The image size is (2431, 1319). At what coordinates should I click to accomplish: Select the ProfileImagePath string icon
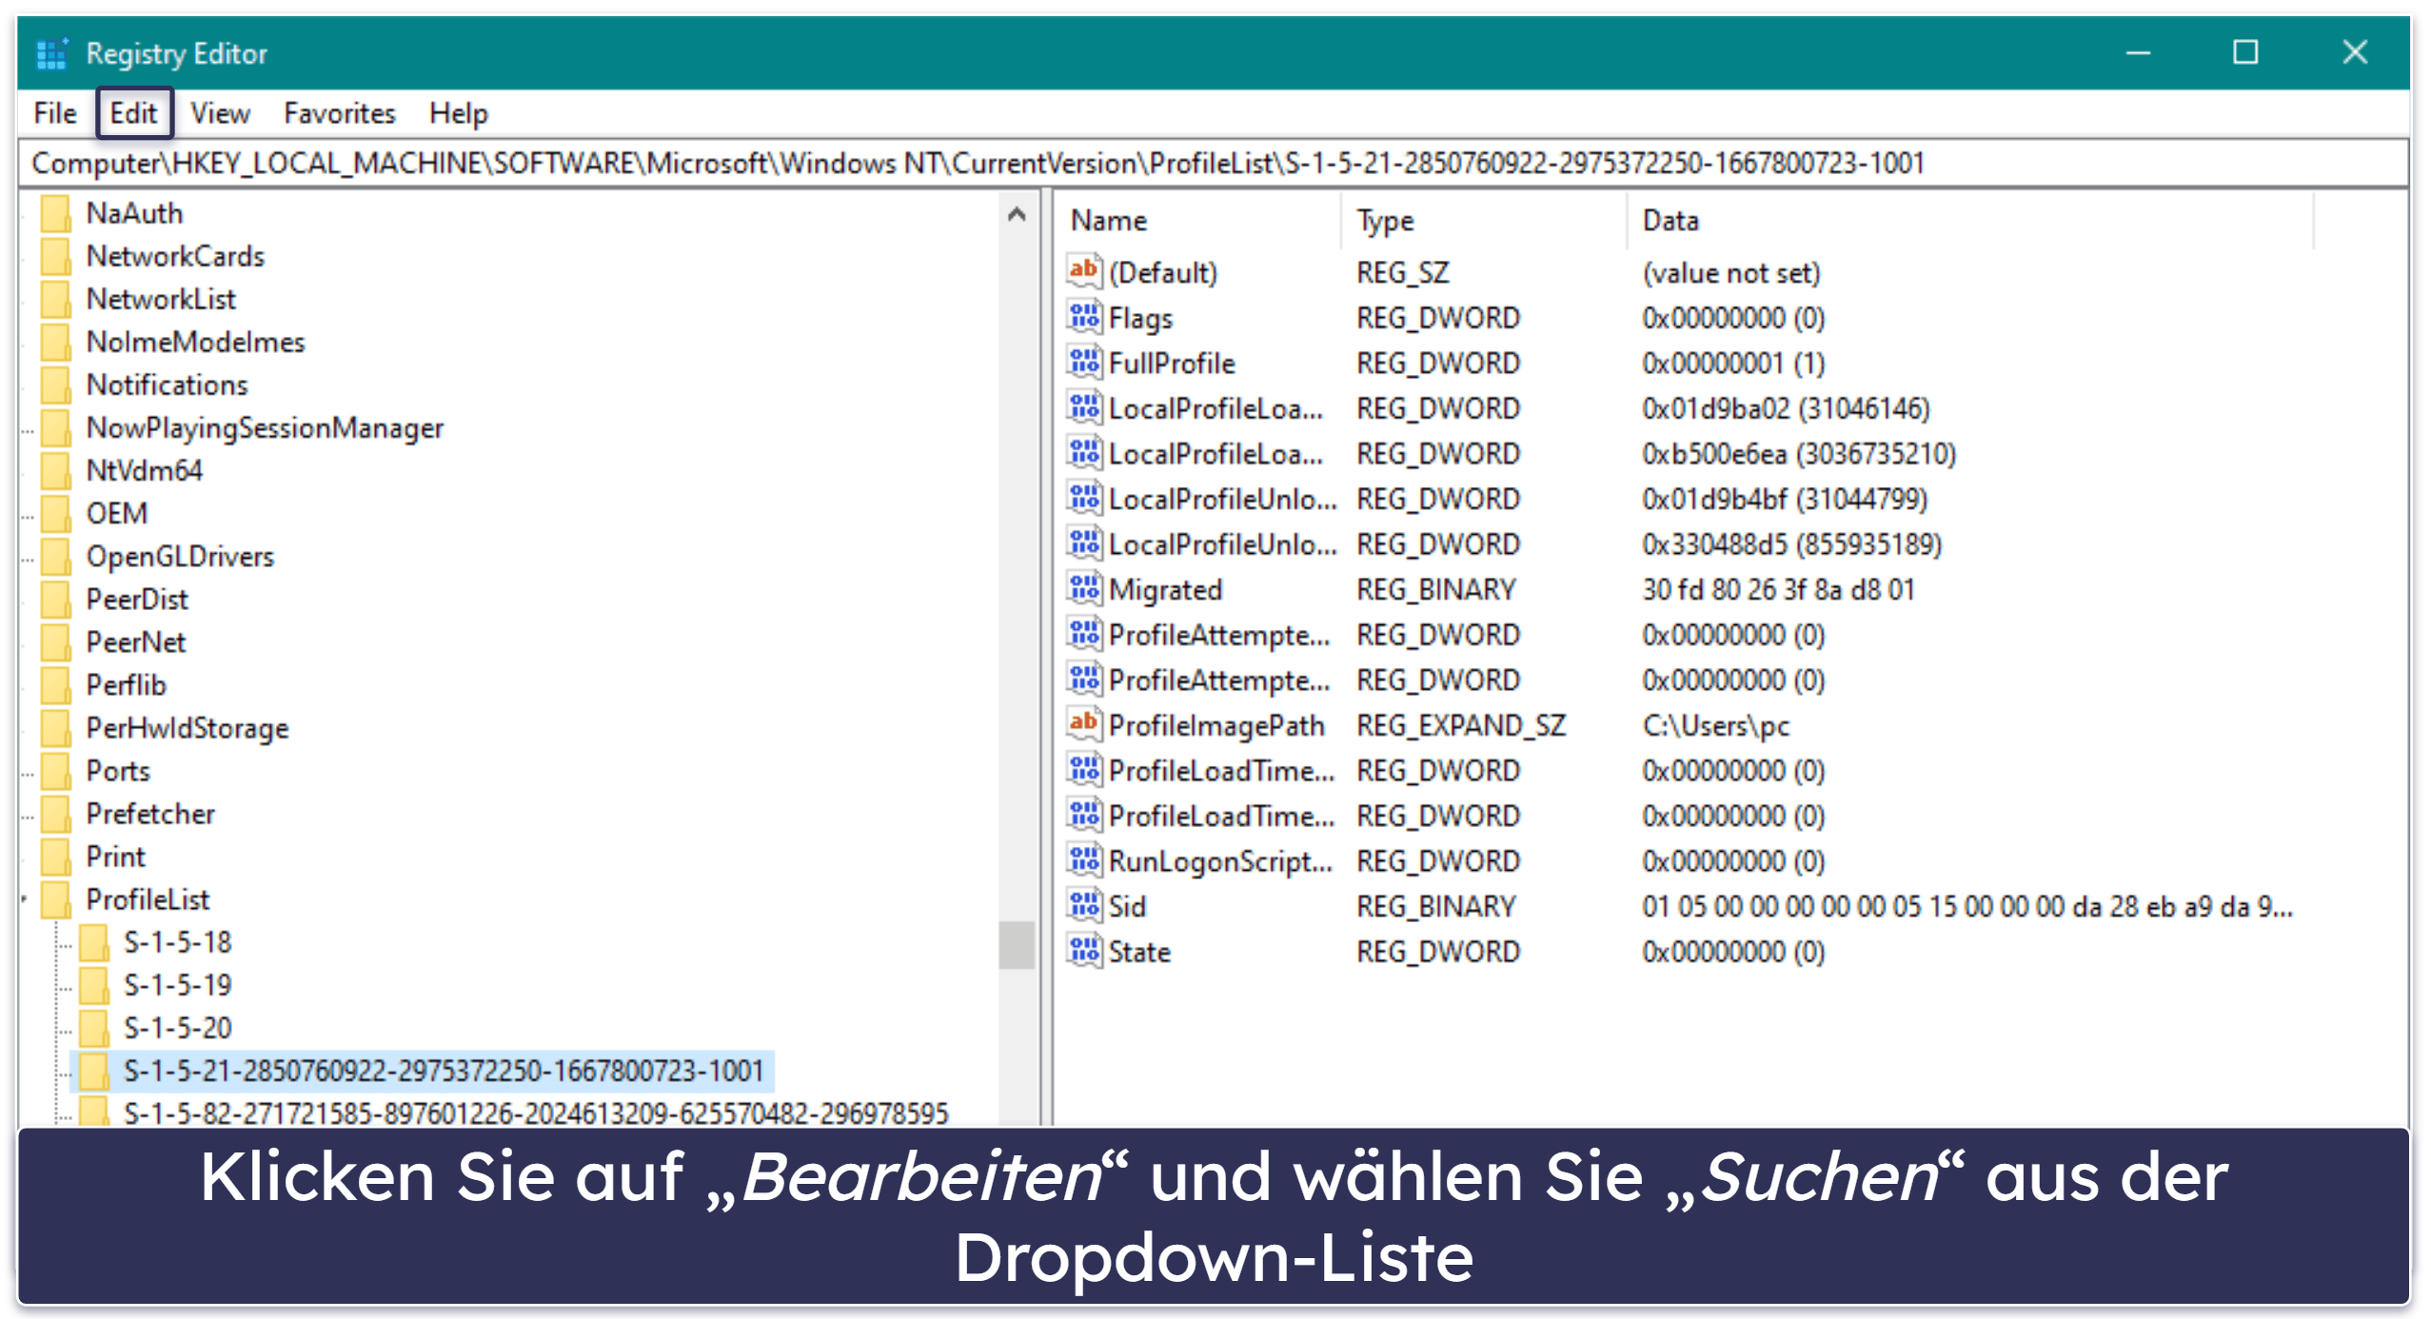(1084, 725)
